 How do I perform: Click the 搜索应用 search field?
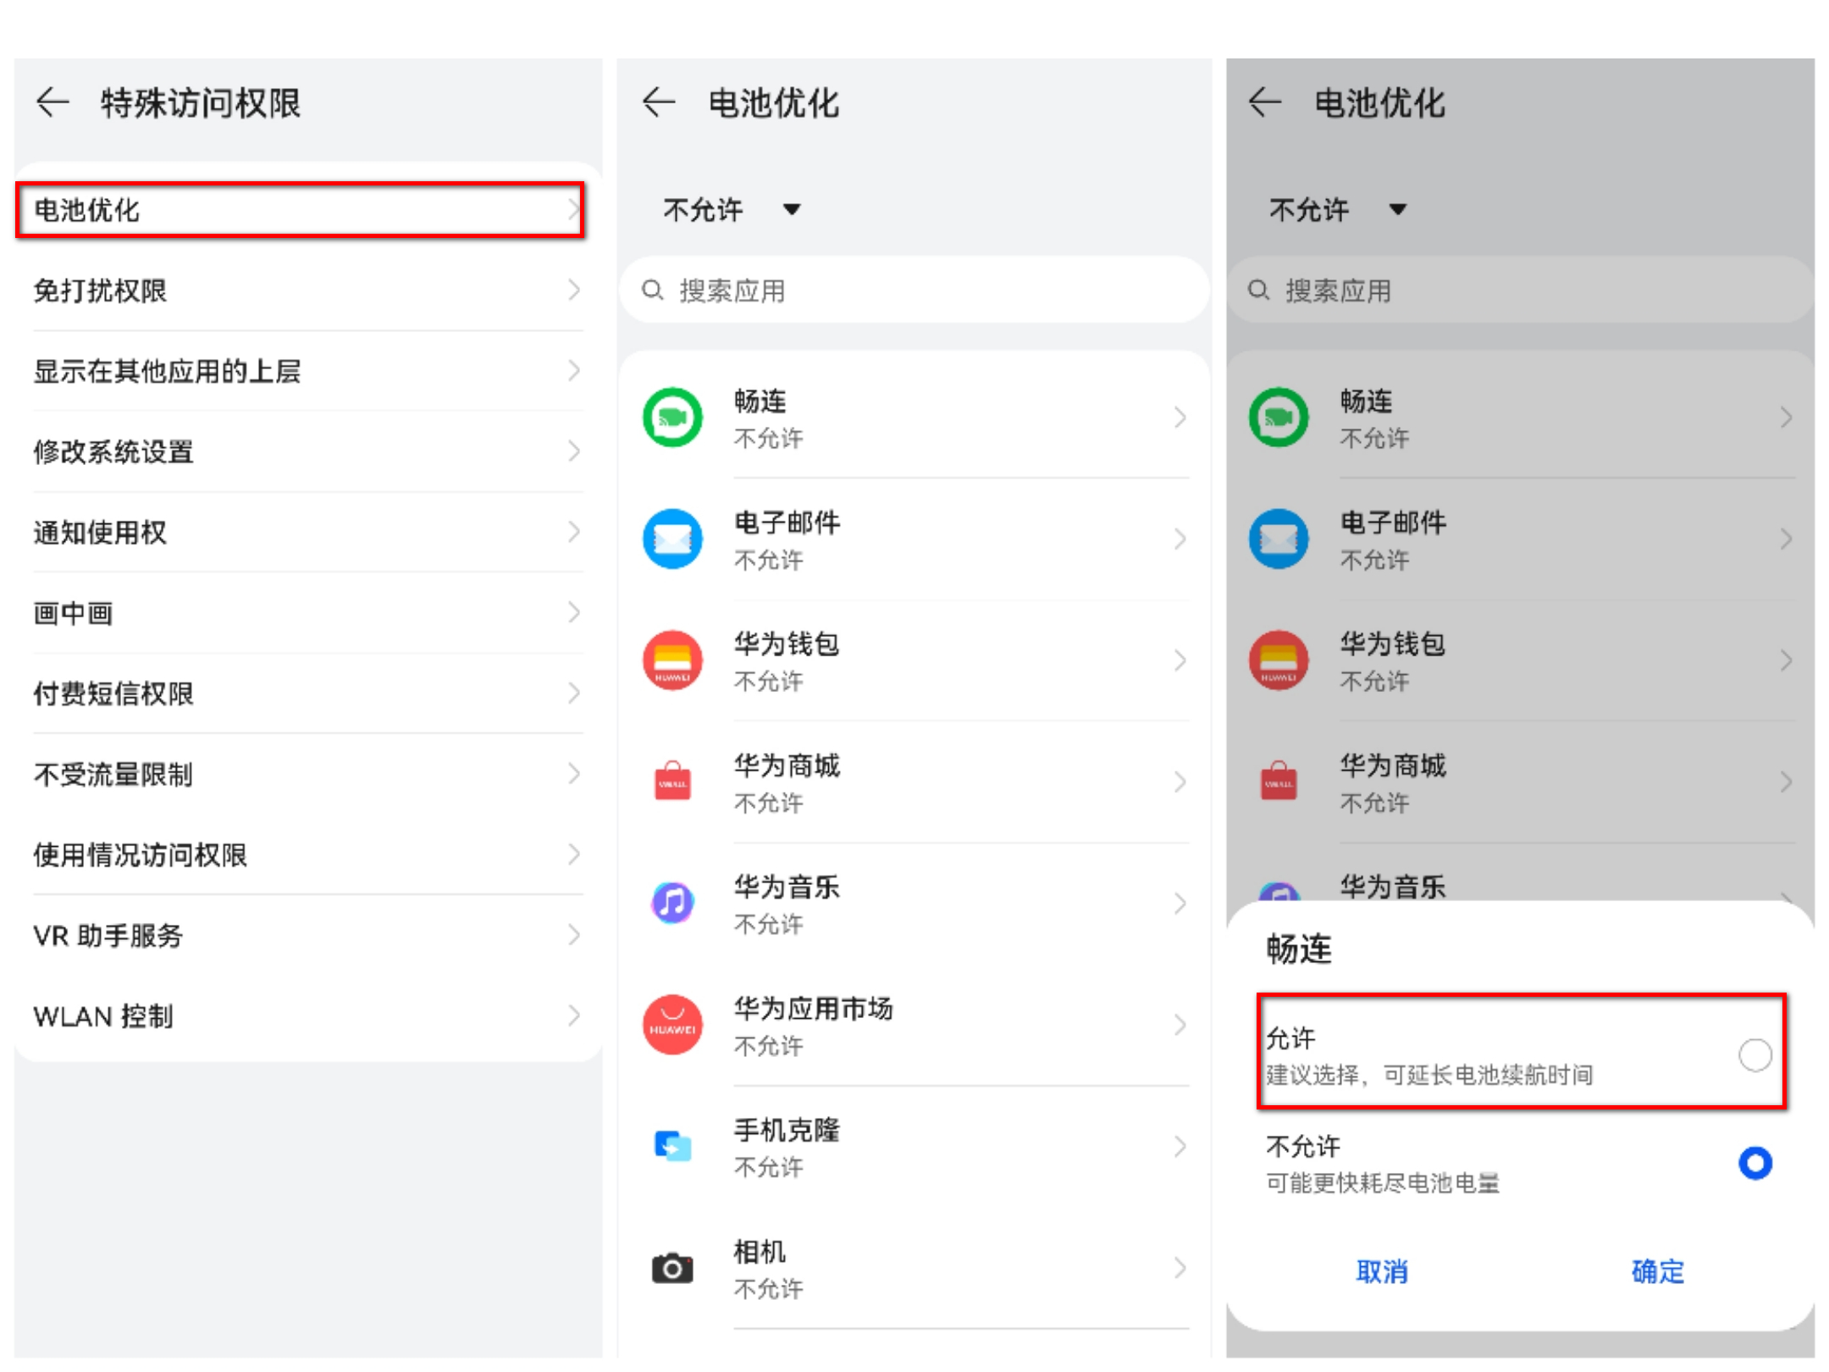pos(914,290)
